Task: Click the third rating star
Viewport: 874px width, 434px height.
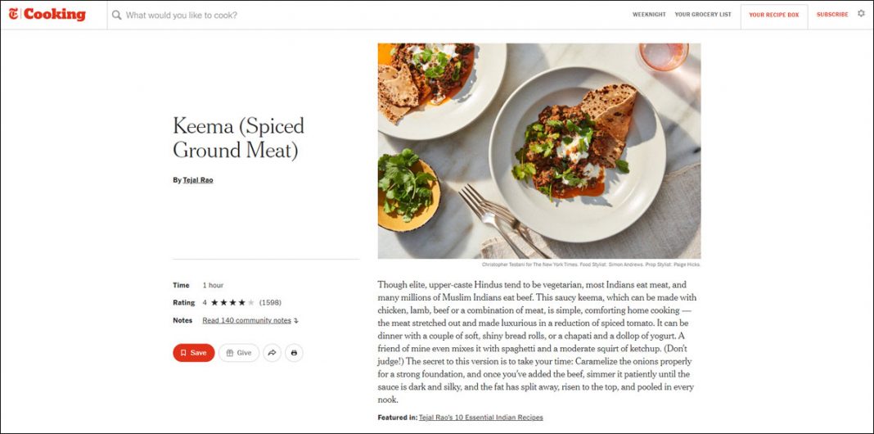Action: (x=232, y=303)
